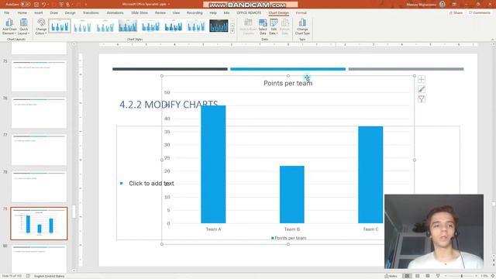This screenshot has height=279, width=496.
Task: Click the 'Click to add text' placeholder
Action: [151, 184]
